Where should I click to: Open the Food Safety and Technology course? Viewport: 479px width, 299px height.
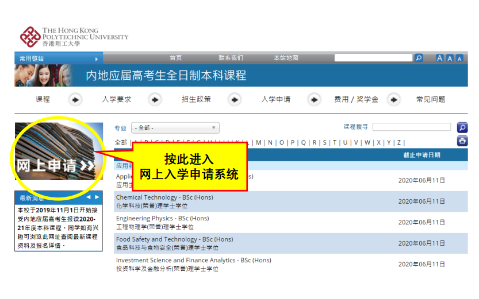(174, 239)
